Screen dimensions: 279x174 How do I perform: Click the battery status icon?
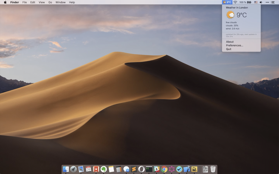click(x=249, y=2)
